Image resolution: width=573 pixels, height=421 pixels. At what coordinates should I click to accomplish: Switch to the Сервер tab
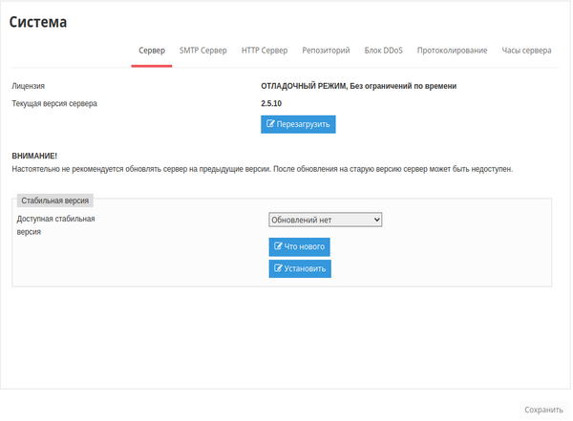point(151,51)
